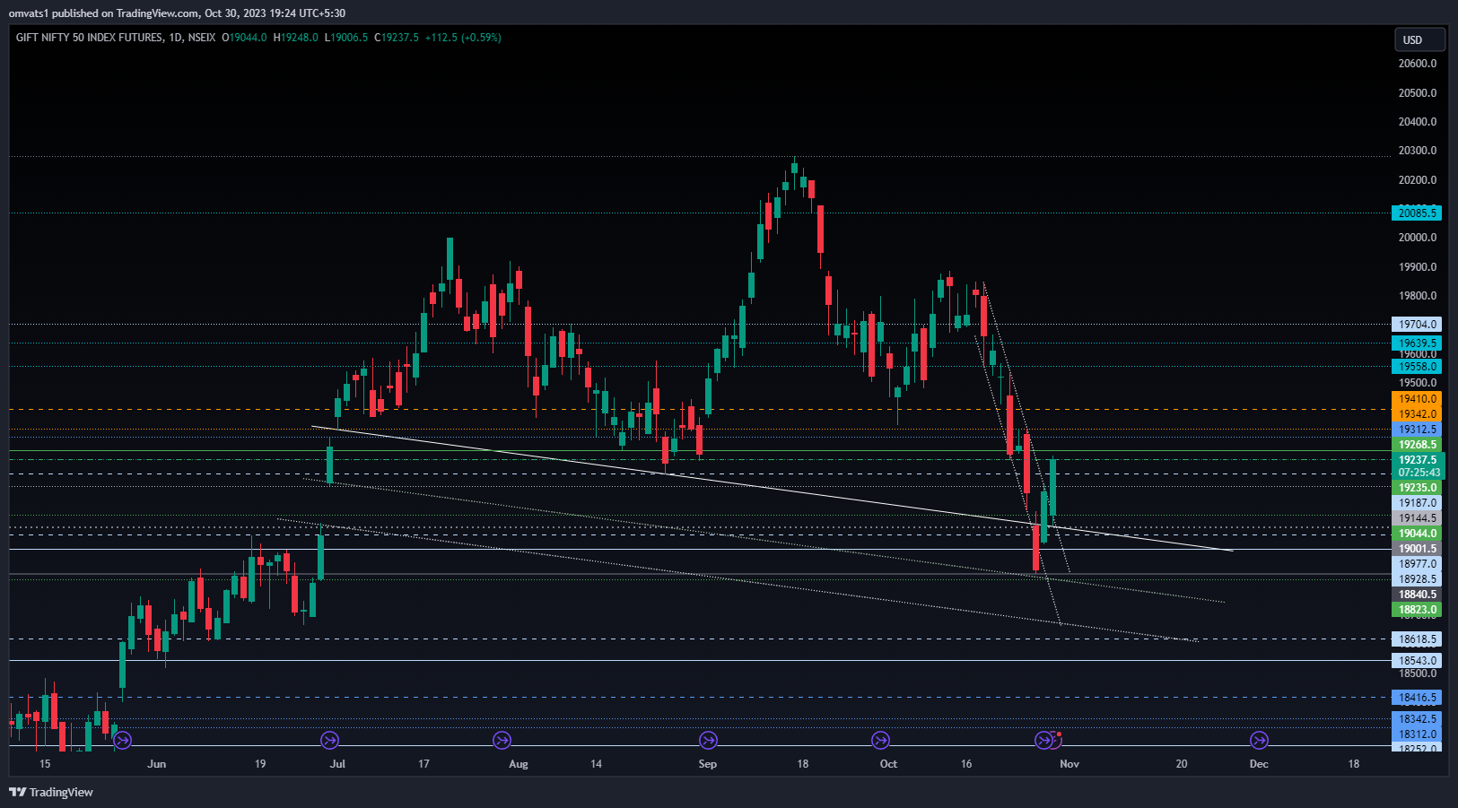1458x808 pixels.
Task: Click the 20000.0 price scale tick
Action: pos(1417,238)
